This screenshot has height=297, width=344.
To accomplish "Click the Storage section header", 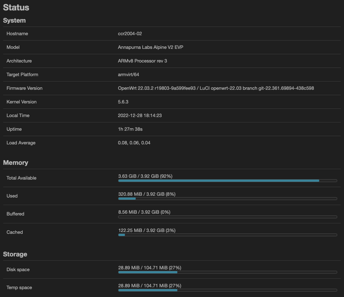I will pos(15,254).
